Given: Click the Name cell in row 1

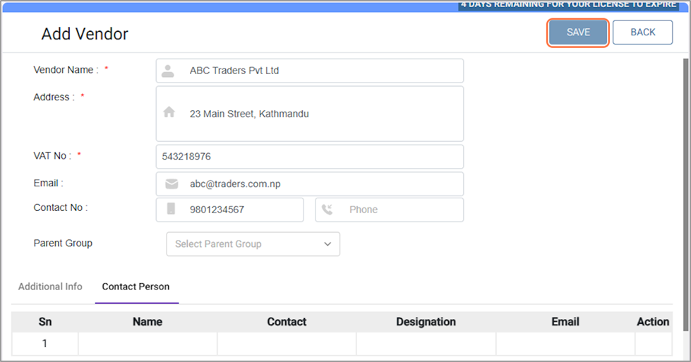Looking at the screenshot, I should click(x=148, y=344).
